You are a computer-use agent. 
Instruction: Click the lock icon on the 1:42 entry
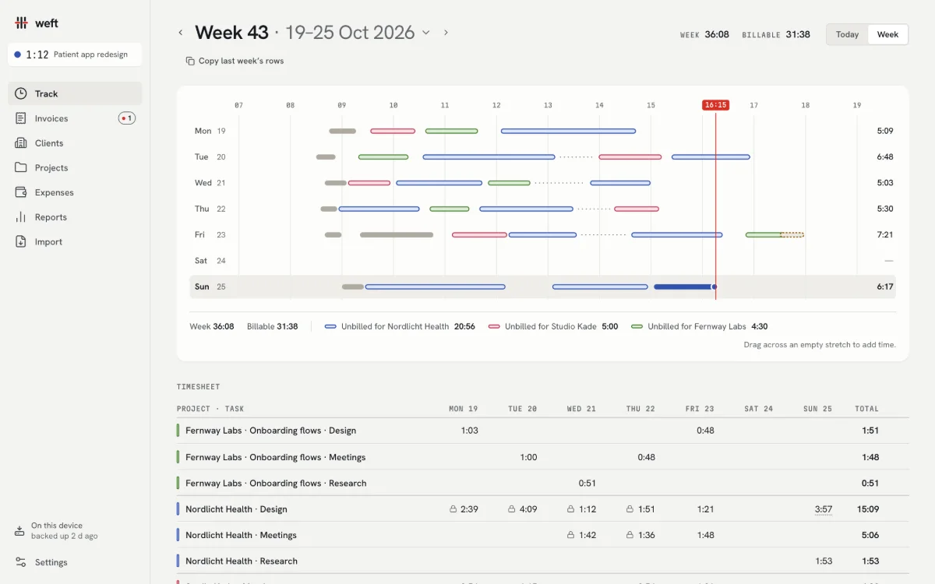click(x=570, y=535)
